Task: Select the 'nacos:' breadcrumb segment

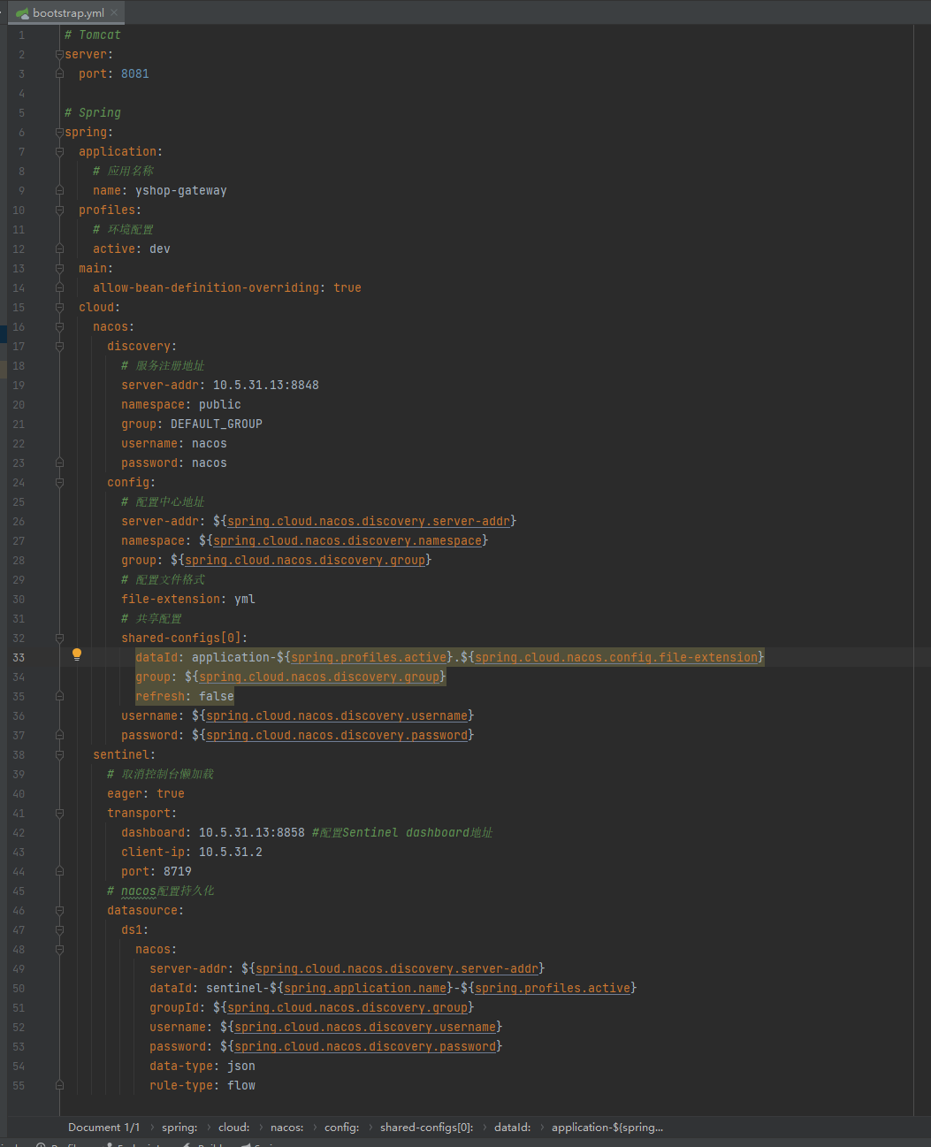Action: pyautogui.click(x=286, y=1128)
